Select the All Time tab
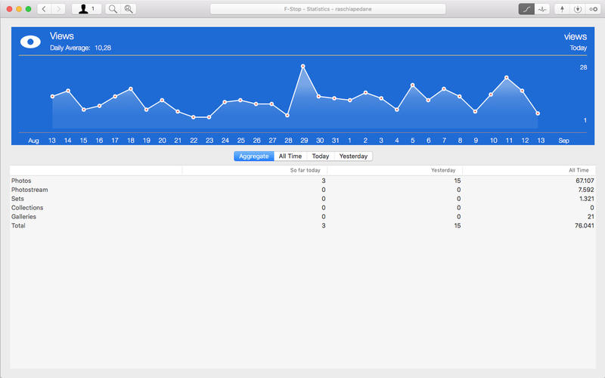The width and height of the screenshot is (605, 378). click(x=290, y=156)
